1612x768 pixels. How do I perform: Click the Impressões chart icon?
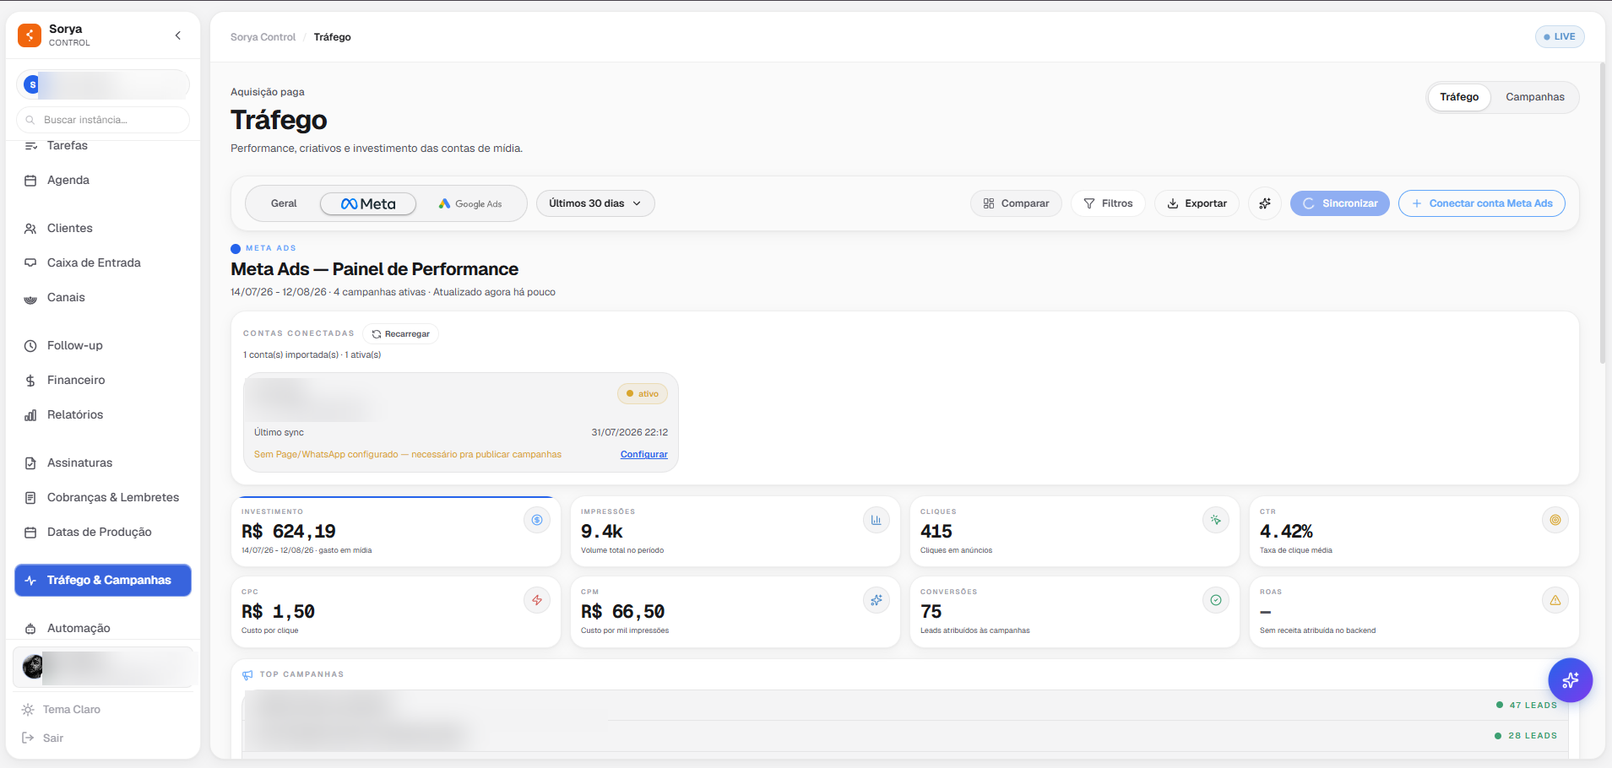coord(877,520)
